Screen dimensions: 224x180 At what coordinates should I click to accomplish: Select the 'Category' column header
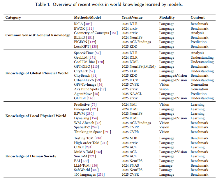[x=13, y=17]
